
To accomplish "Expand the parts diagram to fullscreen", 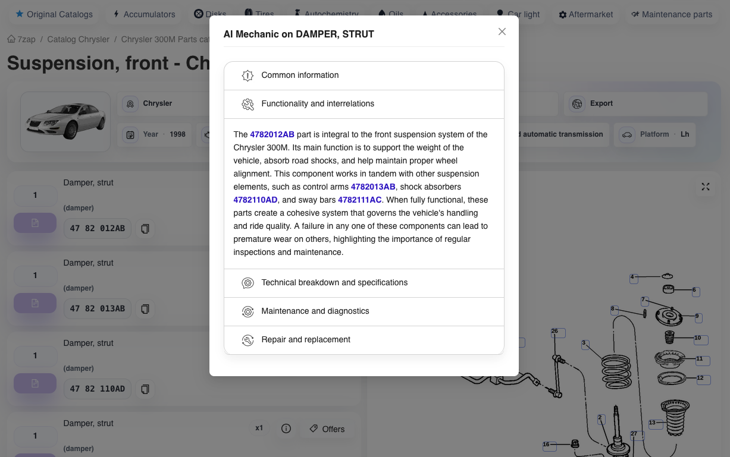I will point(705,187).
